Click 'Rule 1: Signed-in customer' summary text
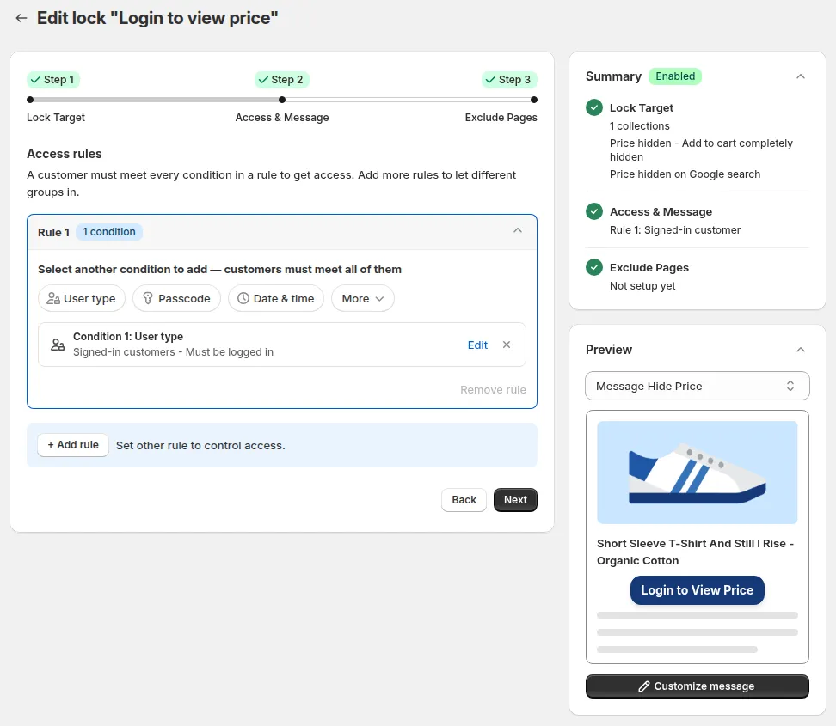836x726 pixels. click(675, 229)
